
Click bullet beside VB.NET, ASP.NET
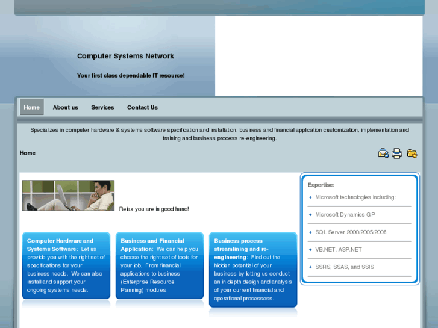310,250
